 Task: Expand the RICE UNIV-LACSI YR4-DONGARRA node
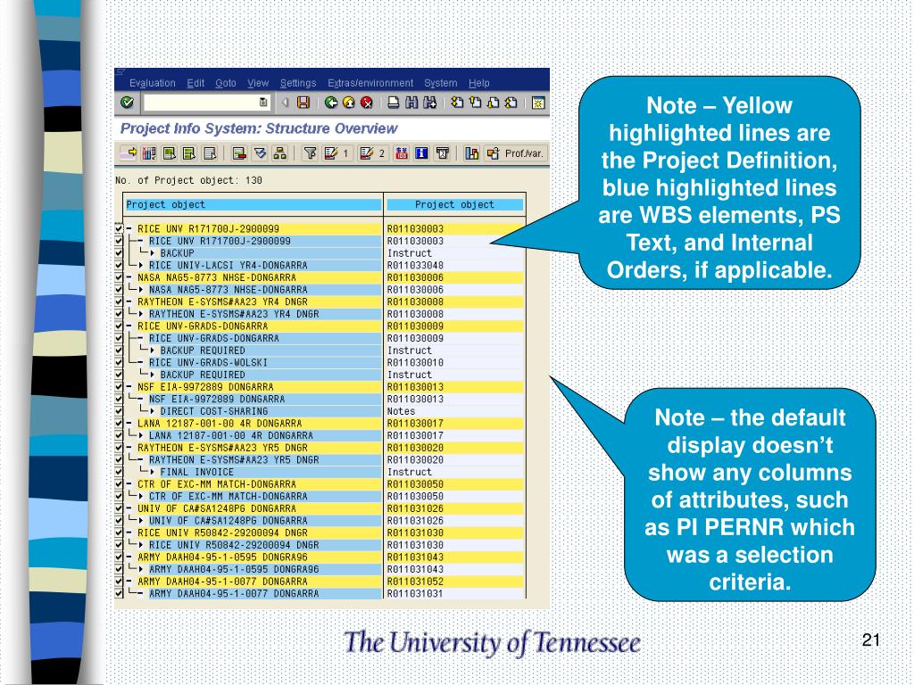(x=141, y=266)
